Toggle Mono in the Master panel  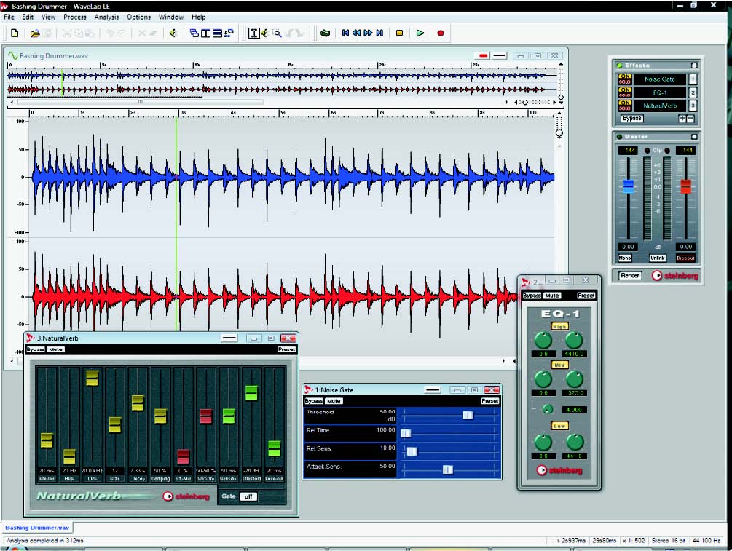[x=625, y=258]
